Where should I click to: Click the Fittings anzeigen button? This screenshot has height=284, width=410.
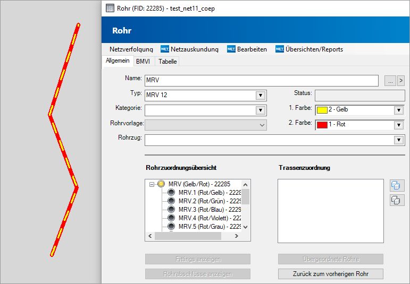tap(198, 259)
